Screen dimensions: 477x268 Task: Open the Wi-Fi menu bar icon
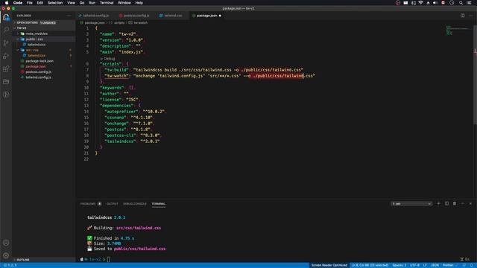420,3
